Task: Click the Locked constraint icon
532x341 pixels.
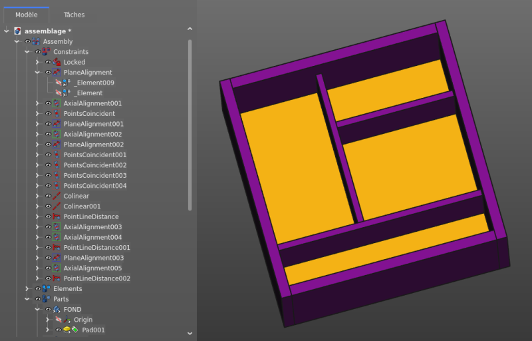Action: pyautogui.click(x=57, y=62)
